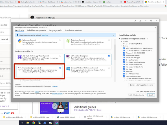Open Introduction to ASP.NET Core link
167x125 pixels.
coord(88,110)
